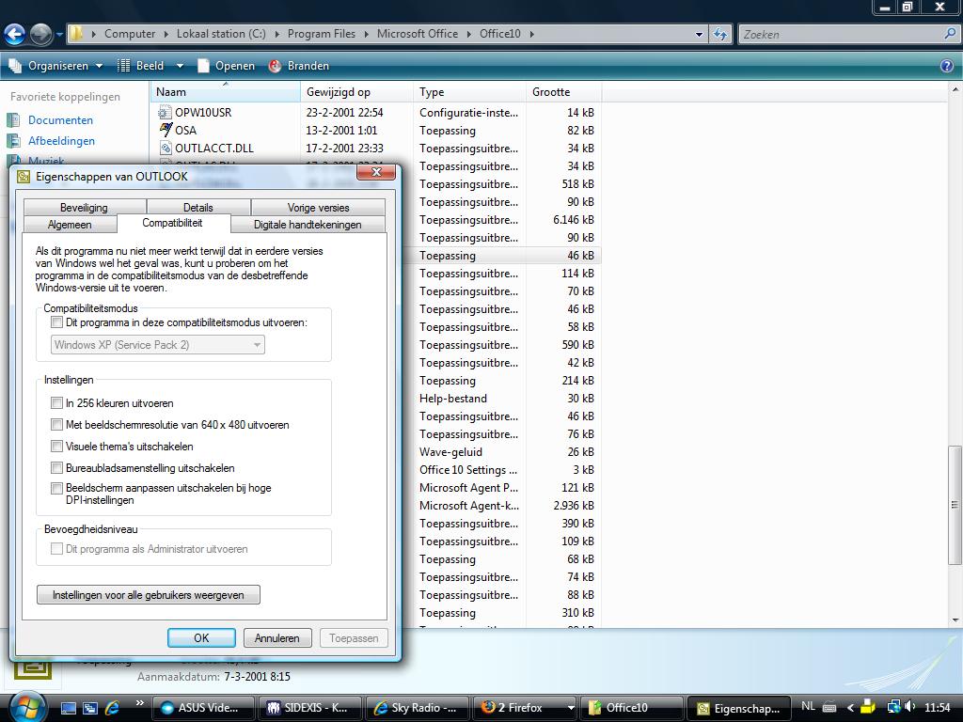Go back with the Explorer back arrow

pos(15,34)
